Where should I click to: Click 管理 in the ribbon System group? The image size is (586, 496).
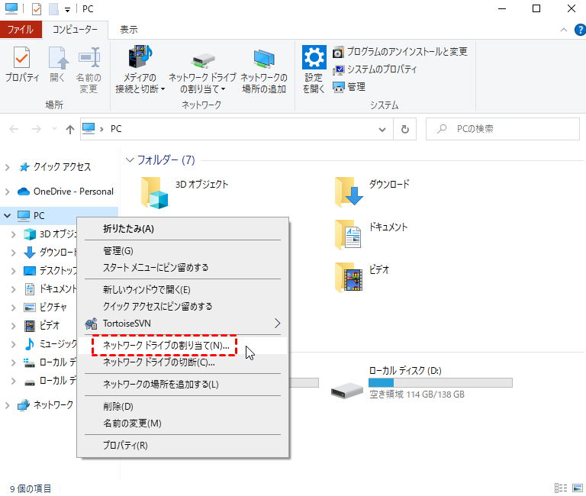coord(349,87)
